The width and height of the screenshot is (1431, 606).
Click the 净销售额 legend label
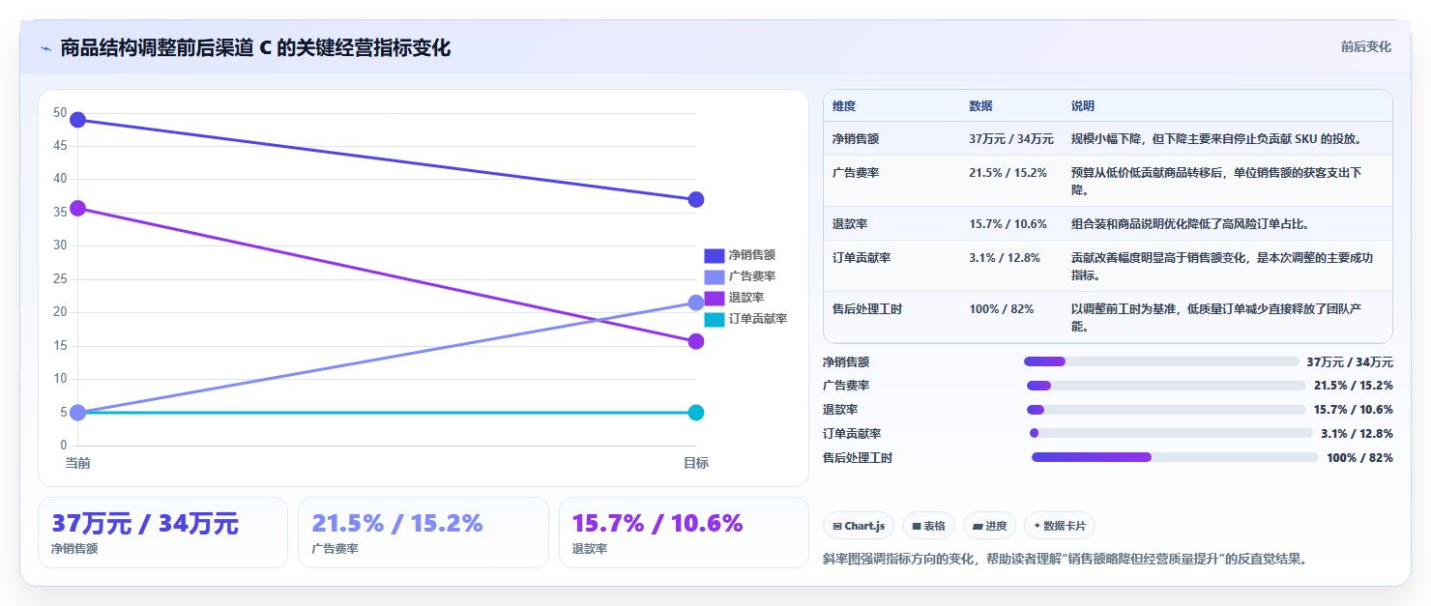[752, 256]
